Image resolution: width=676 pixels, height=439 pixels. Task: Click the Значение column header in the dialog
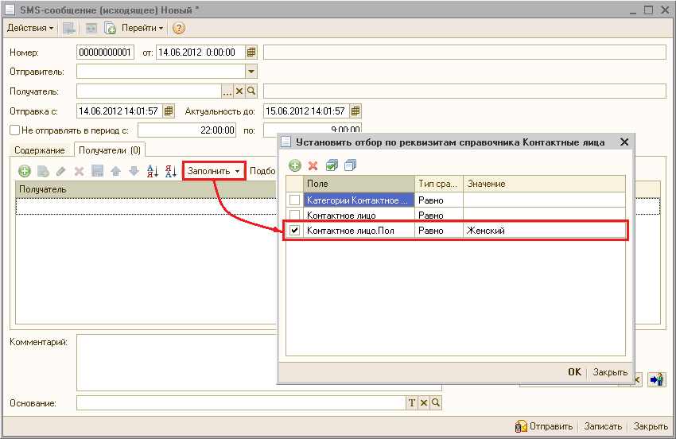pos(544,184)
